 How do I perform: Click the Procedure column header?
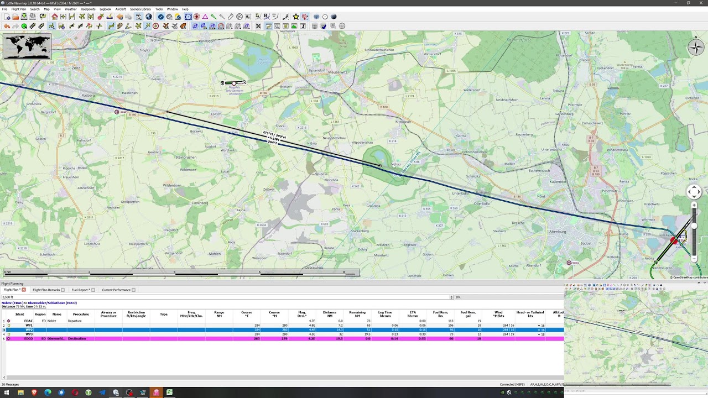coord(81,314)
